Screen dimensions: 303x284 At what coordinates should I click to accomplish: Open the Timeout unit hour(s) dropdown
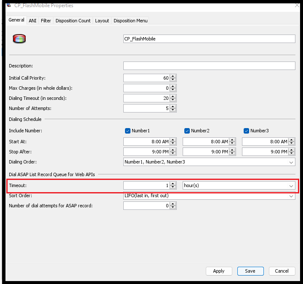tap(239, 185)
